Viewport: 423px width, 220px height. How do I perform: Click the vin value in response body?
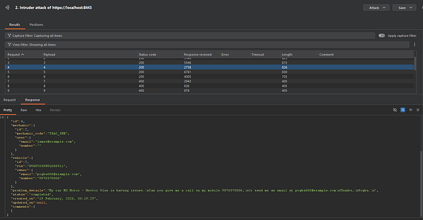click(x=47, y=166)
